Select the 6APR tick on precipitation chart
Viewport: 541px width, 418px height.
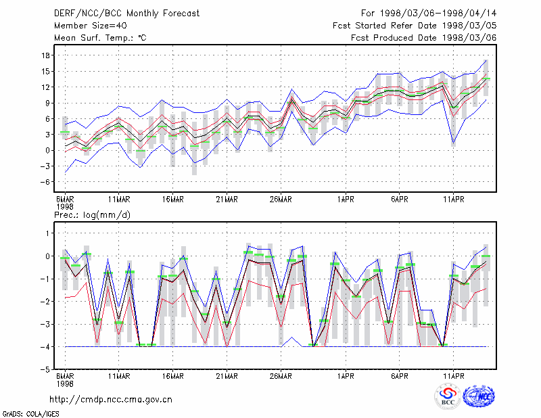click(399, 376)
